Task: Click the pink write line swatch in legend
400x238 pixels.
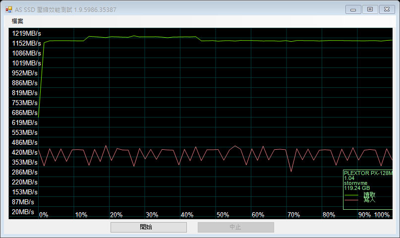Action: [x=351, y=200]
